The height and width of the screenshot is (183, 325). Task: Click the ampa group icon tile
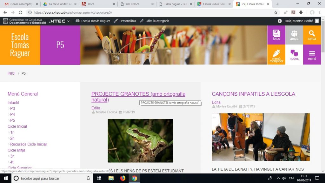coord(294,35)
